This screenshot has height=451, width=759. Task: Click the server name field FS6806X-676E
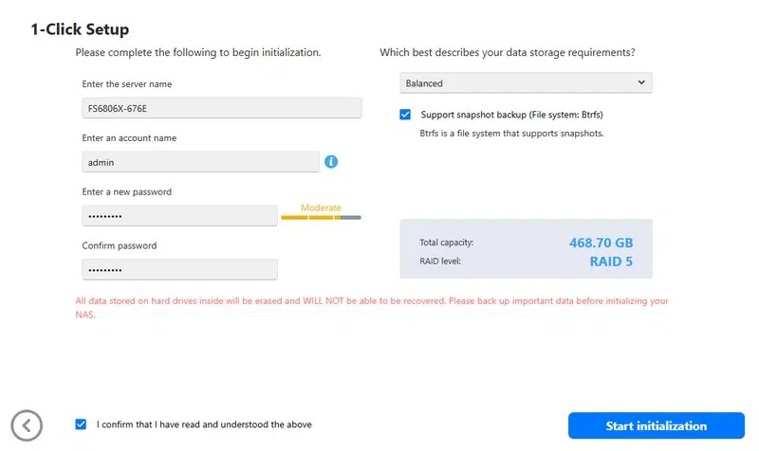[221, 108]
